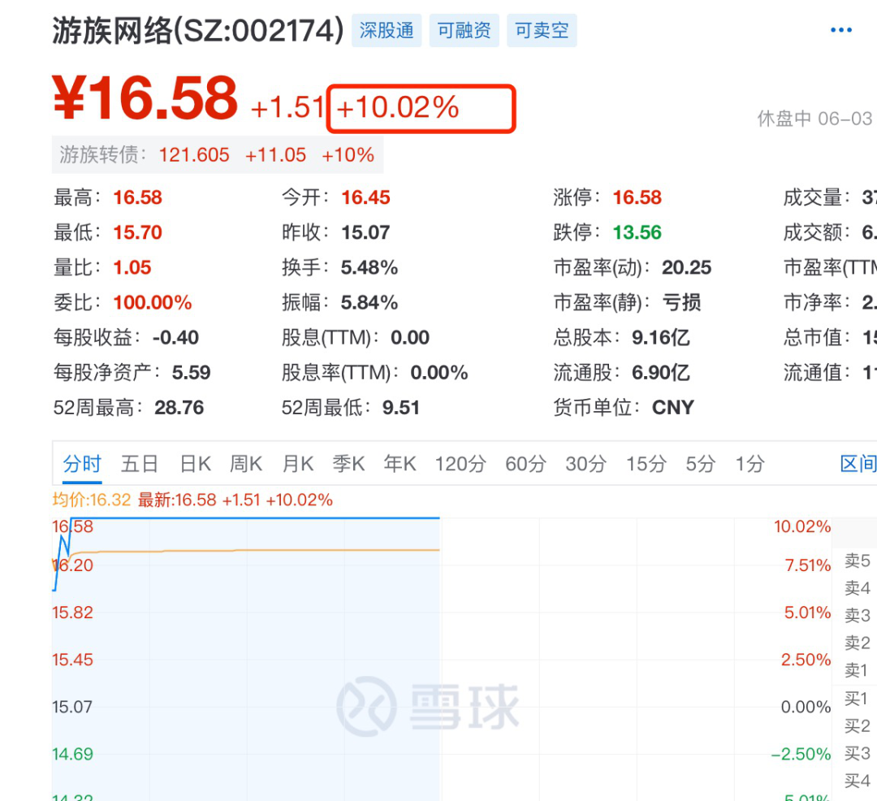Viewport: 877px width, 801px height.
Task: Open the 游族转债 convertible bond quote
Action: 217,155
